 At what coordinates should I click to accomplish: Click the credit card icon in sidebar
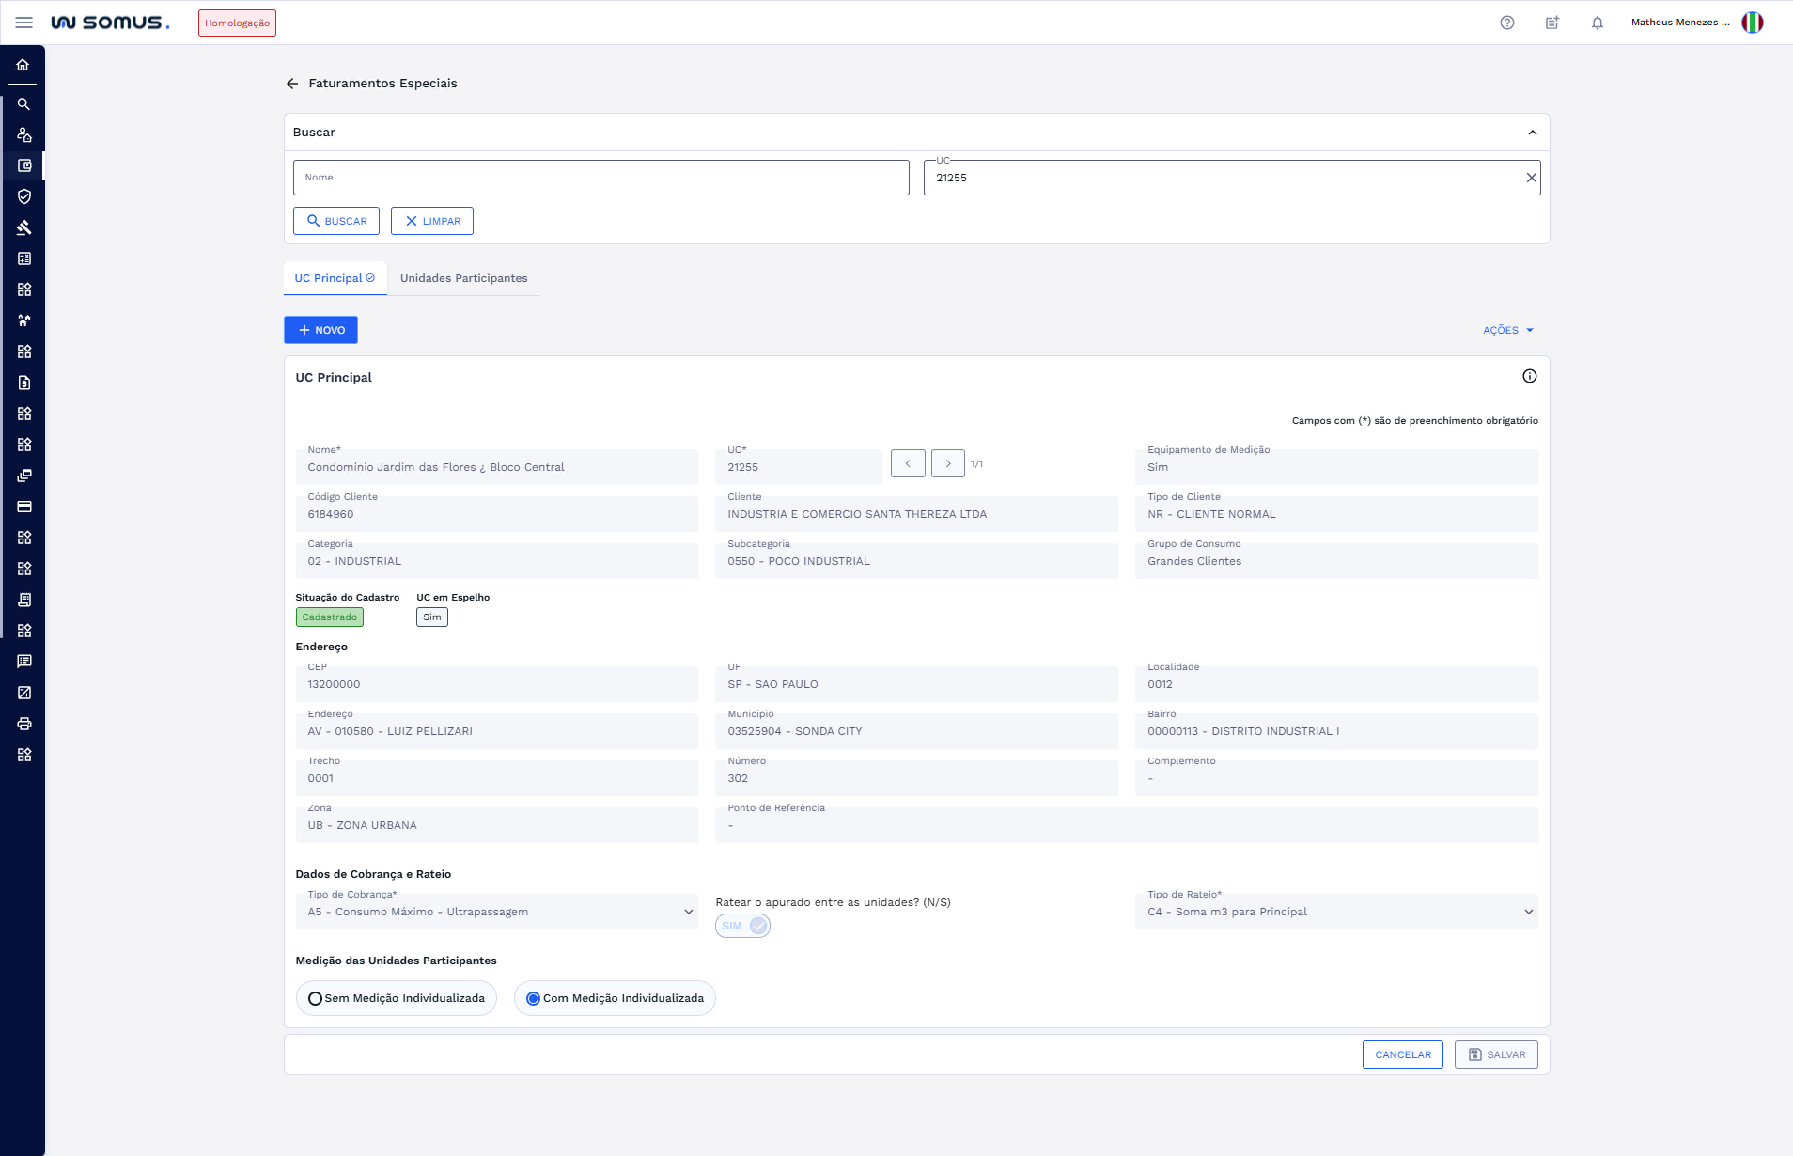(x=24, y=507)
